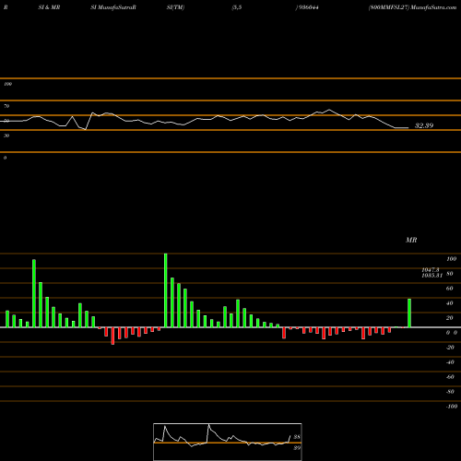Click the 60 label on MR axis

(x=450, y=289)
